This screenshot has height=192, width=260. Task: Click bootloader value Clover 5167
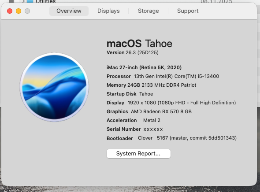pyautogui.click(x=187, y=138)
